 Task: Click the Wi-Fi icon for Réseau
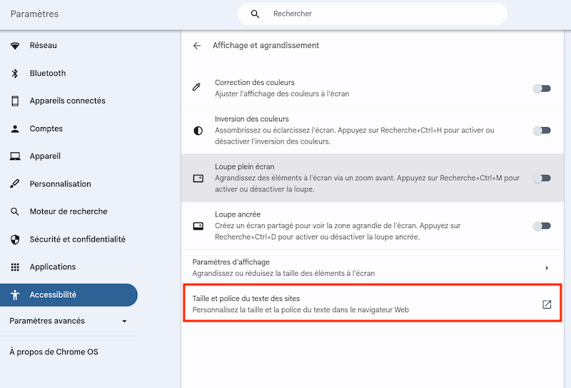pos(15,46)
